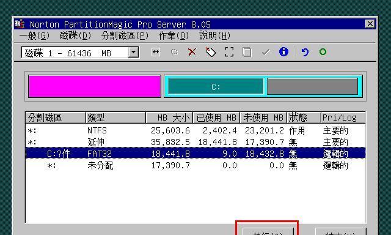Click the 25,603.6 size value
The width and height of the screenshot is (391, 235).
click(170, 130)
